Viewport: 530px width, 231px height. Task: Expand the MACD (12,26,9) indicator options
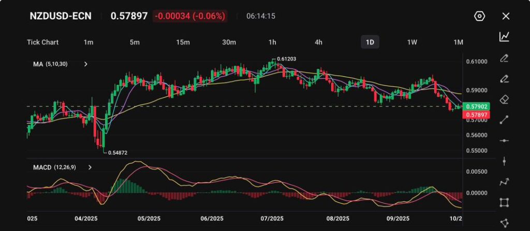90,168
